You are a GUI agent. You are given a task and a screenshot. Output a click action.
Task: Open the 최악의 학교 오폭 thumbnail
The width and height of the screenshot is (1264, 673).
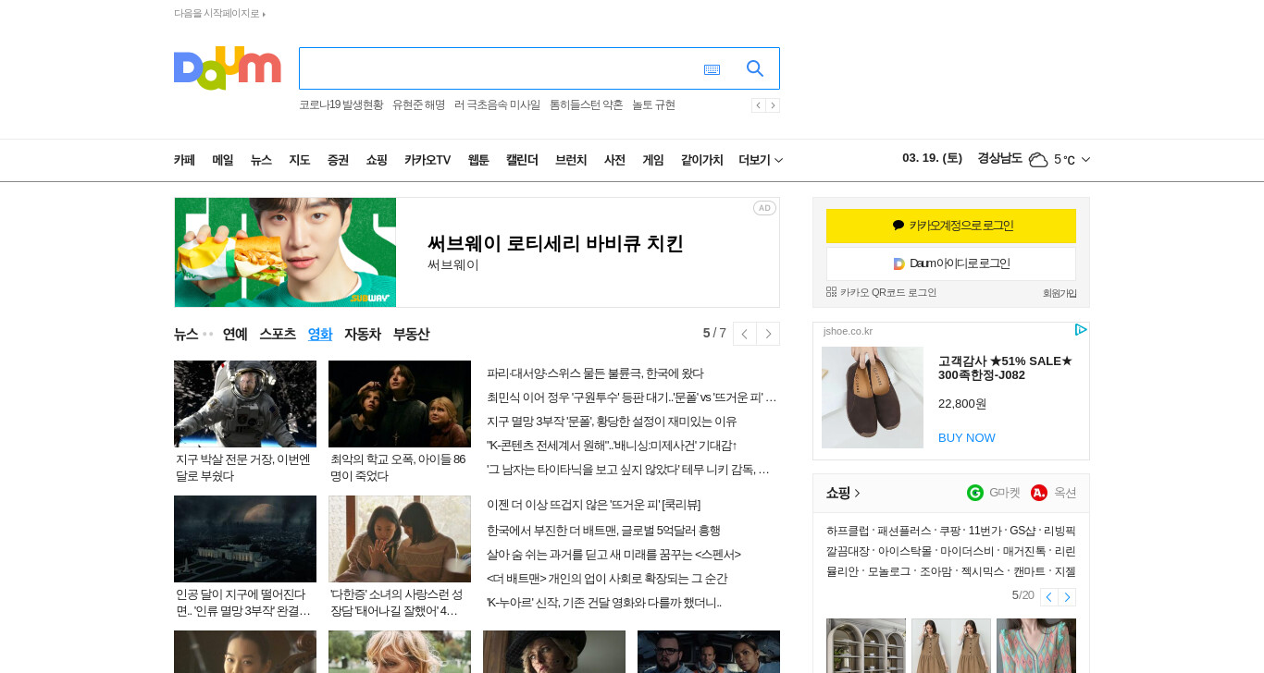coord(400,404)
